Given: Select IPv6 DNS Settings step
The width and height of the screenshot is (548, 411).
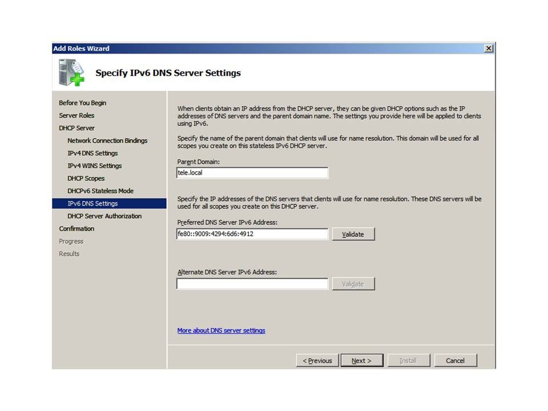Looking at the screenshot, I should pyautogui.click(x=92, y=203).
